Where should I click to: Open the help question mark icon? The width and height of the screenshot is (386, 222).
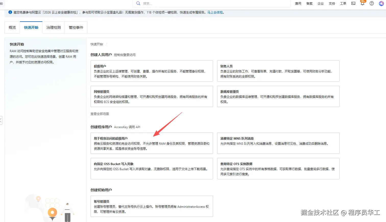[372, 3]
